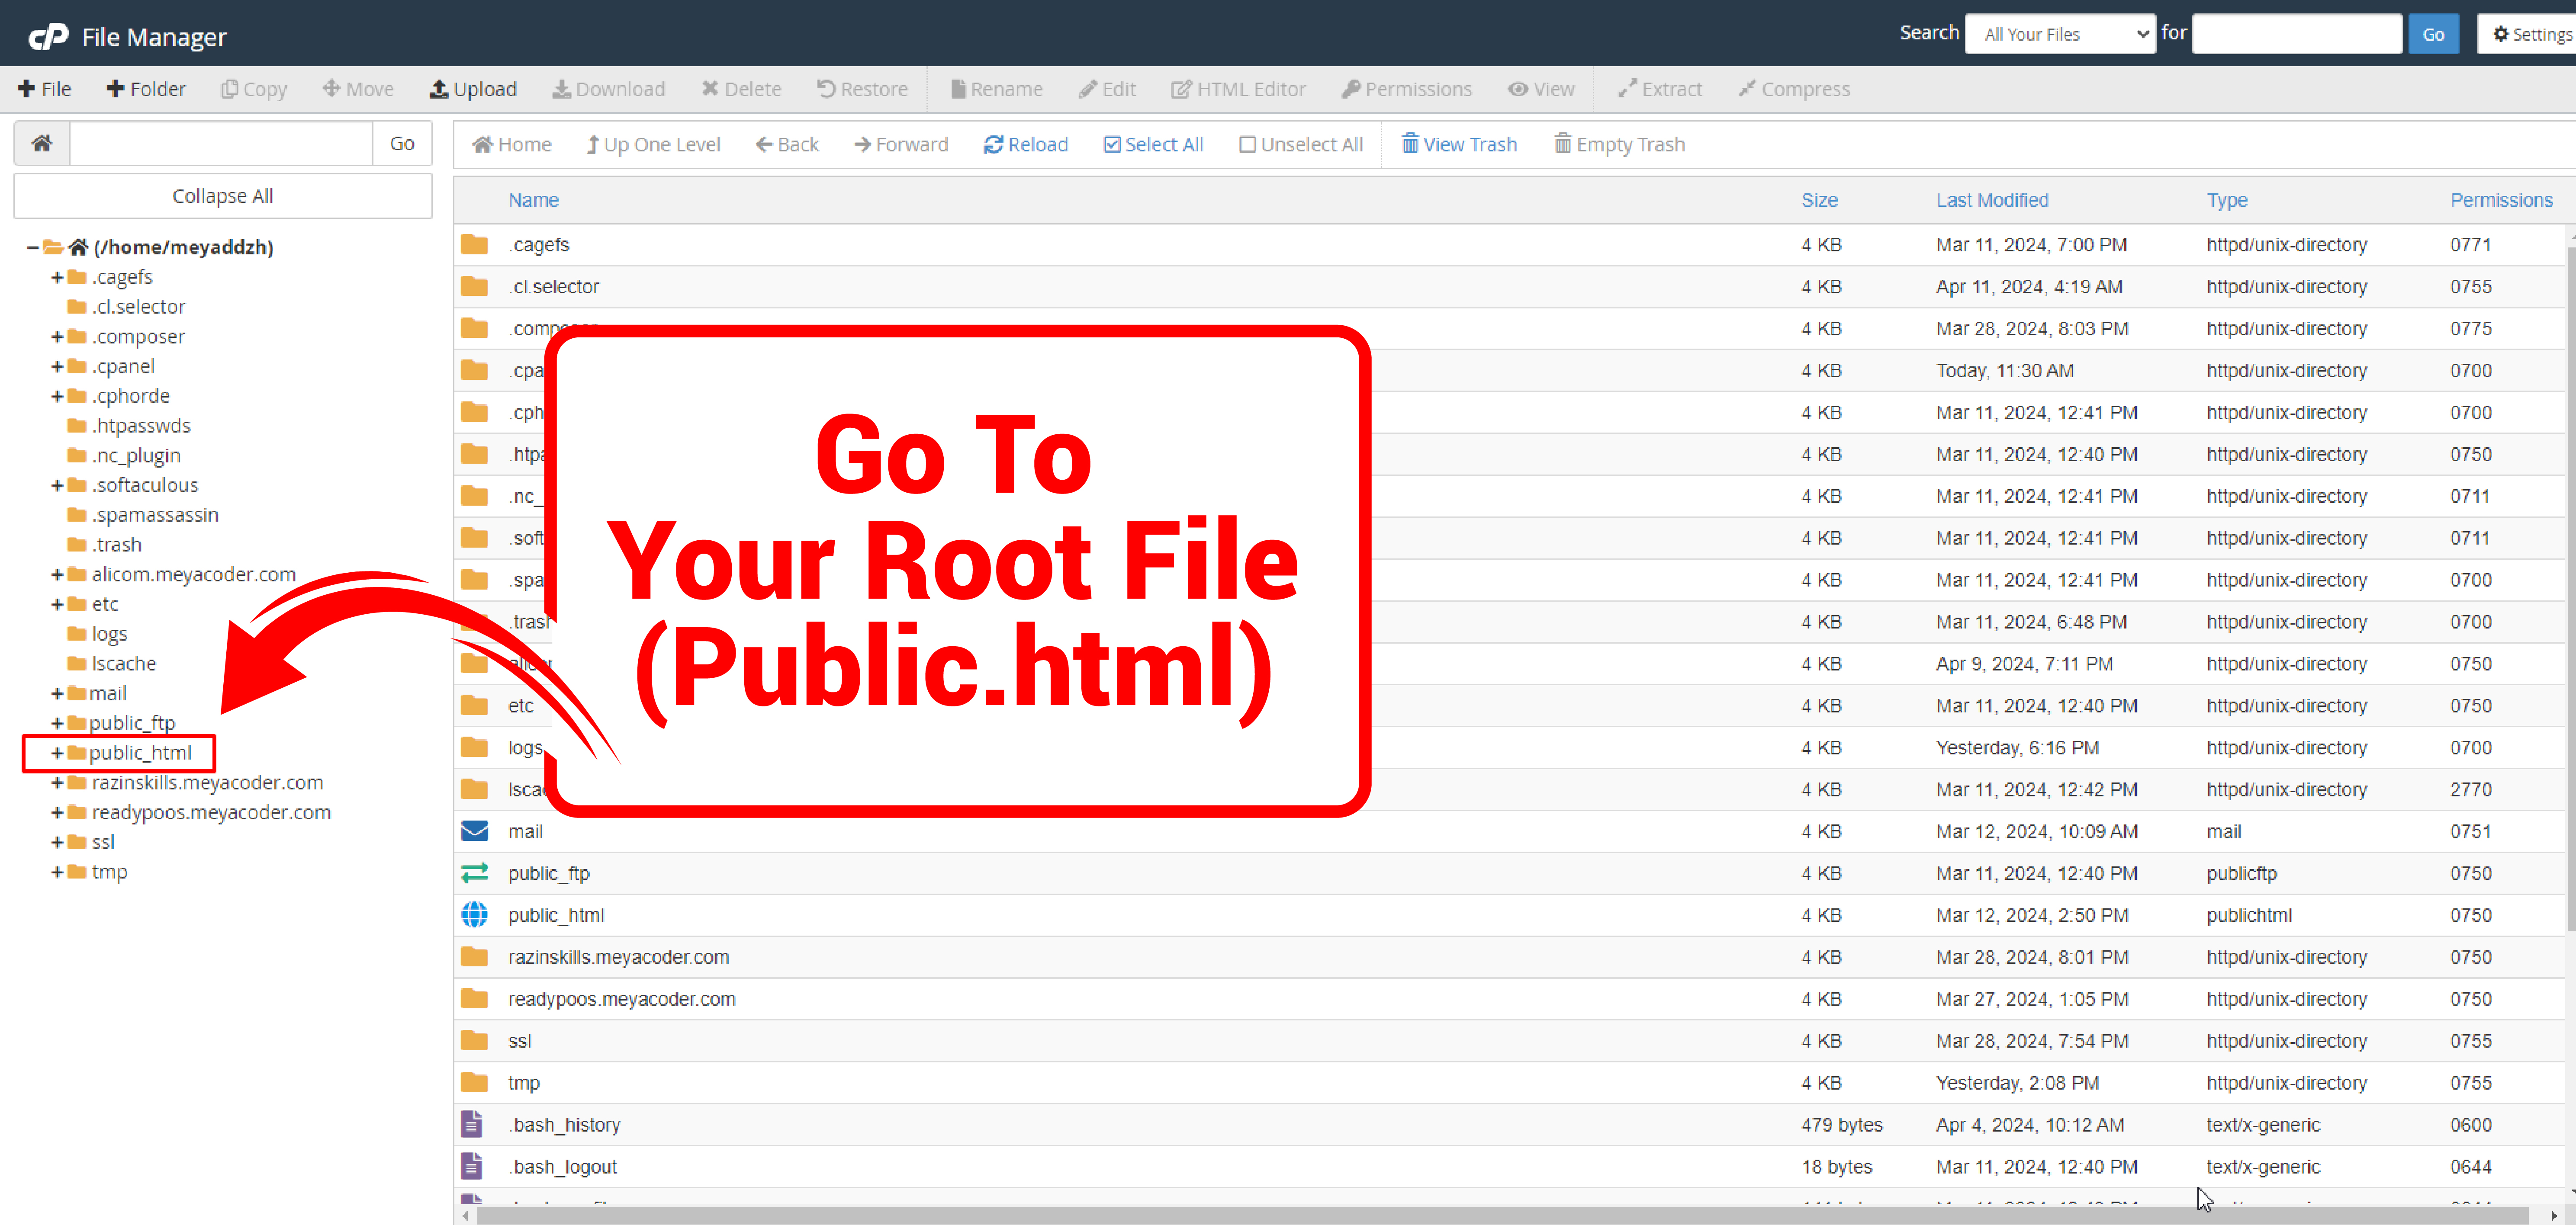Create a new file with + File
Screen dimensions: 2576x1225
(x=45, y=89)
